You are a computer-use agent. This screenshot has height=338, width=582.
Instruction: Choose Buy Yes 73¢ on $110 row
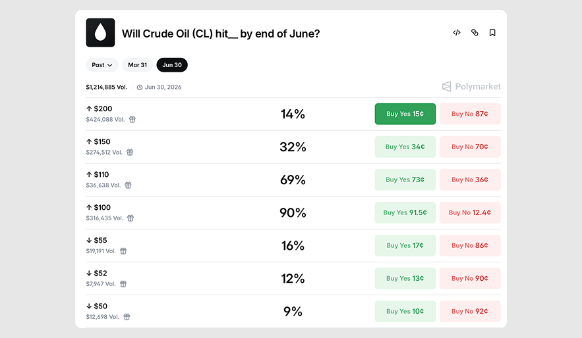pyautogui.click(x=405, y=180)
